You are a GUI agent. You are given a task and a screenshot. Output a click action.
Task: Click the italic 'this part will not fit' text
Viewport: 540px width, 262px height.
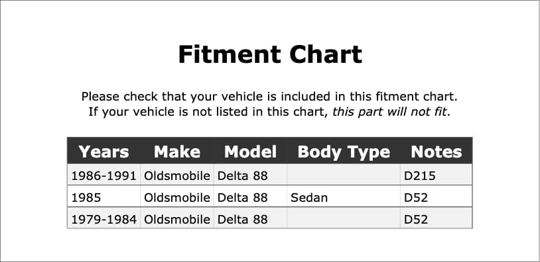(x=389, y=112)
